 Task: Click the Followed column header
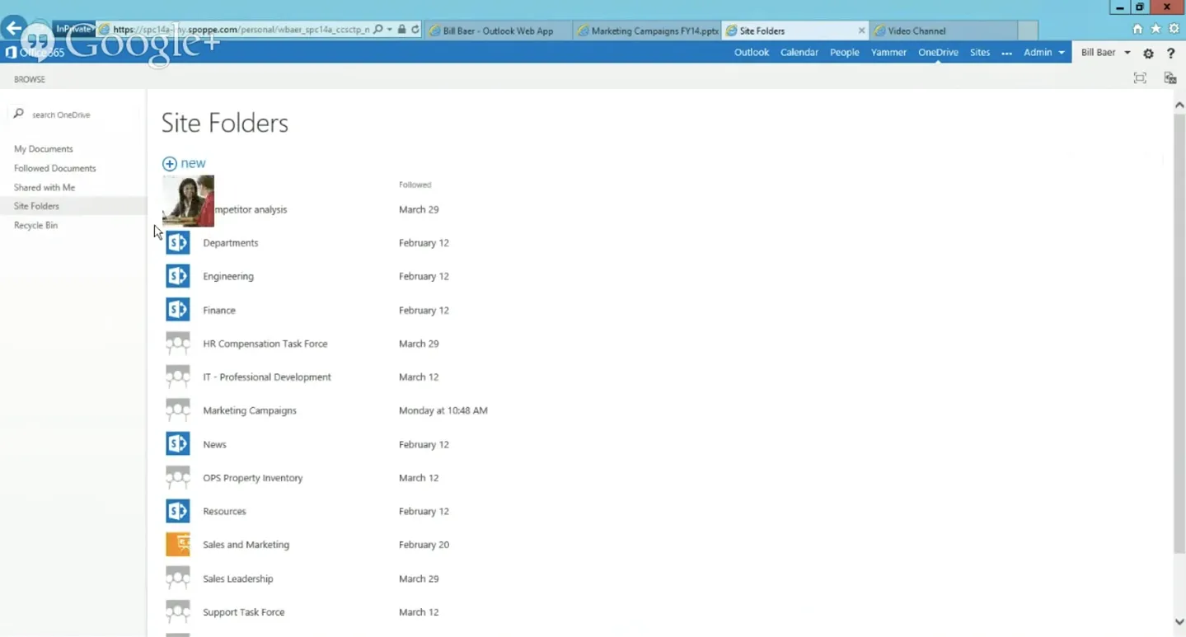pyautogui.click(x=415, y=185)
